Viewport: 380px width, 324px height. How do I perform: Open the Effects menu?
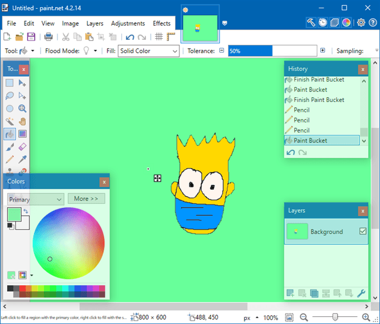pyautogui.click(x=162, y=23)
